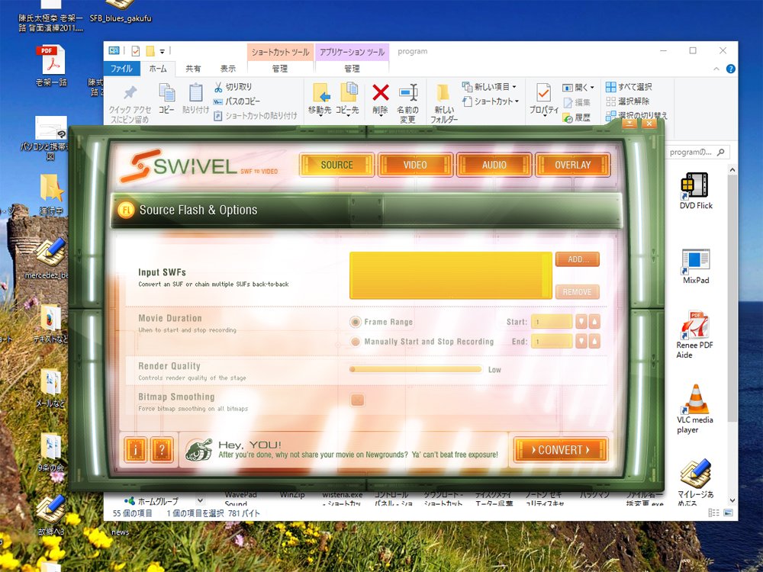Adjust the Render Quality slider
The width and height of the screenshot is (763, 572).
[x=416, y=369]
